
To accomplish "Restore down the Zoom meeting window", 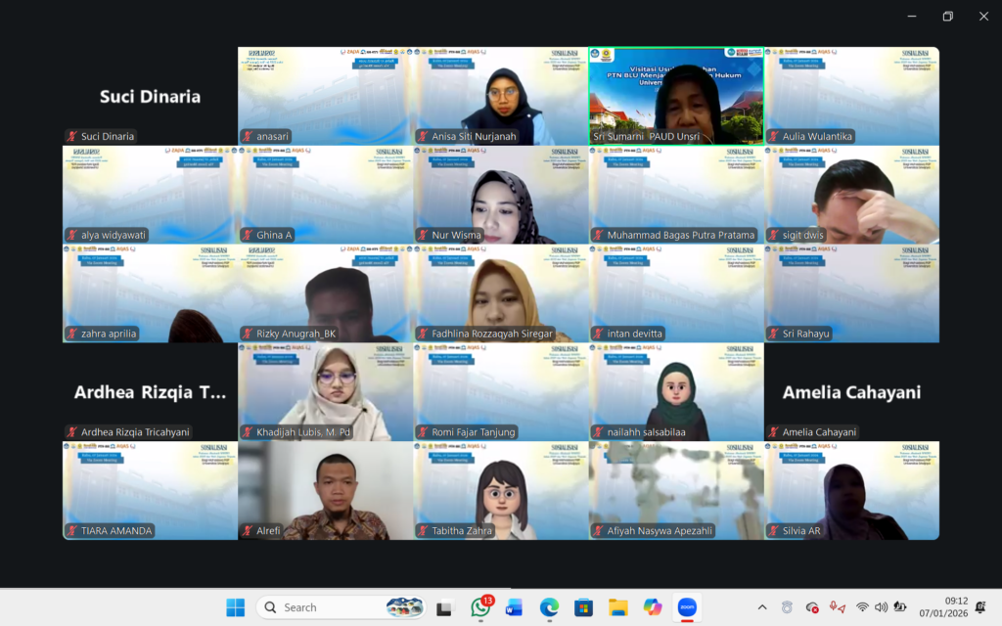I will tap(947, 16).
